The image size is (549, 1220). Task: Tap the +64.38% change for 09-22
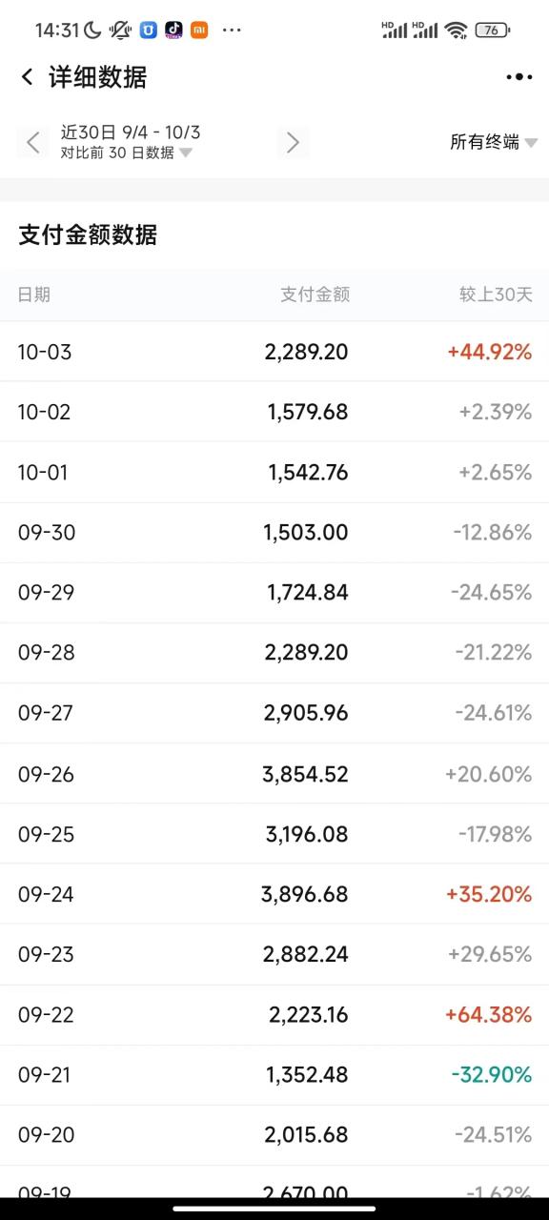488,1015
